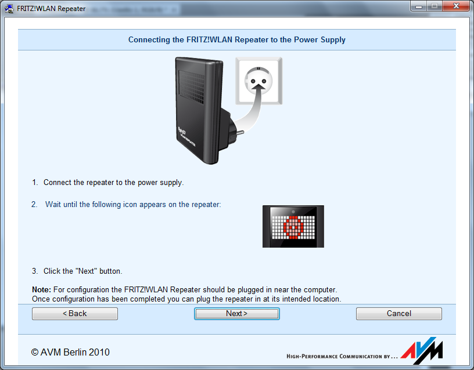Click the FRITZ!WLAN Repeater title bar app icon
This screenshot has width=474, height=370.
9,9
